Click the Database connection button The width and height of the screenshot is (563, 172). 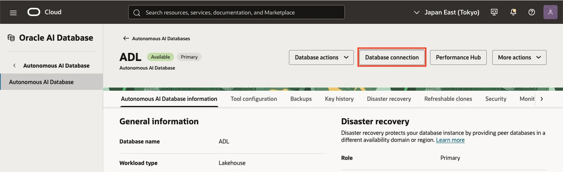pos(392,57)
